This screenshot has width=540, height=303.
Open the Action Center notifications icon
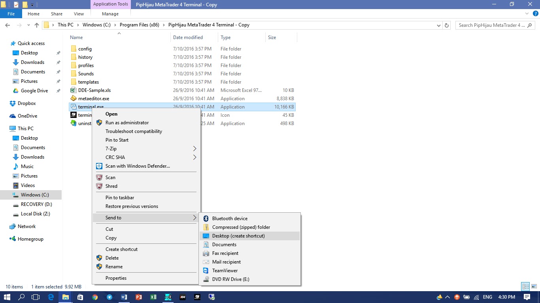pos(527,297)
